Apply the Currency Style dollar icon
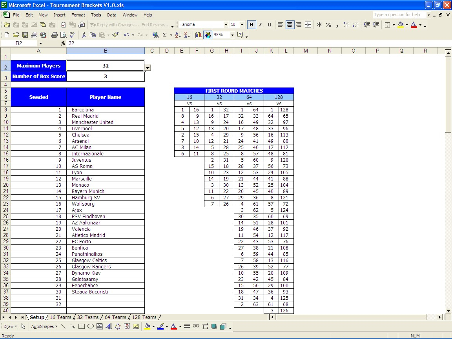This screenshot has width=452, height=339. (x=319, y=25)
